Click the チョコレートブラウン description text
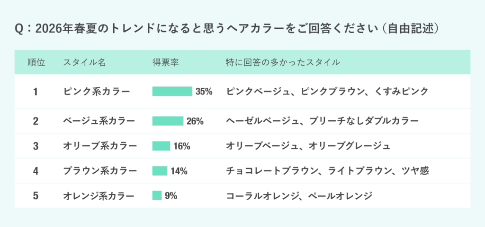 click(x=328, y=171)
